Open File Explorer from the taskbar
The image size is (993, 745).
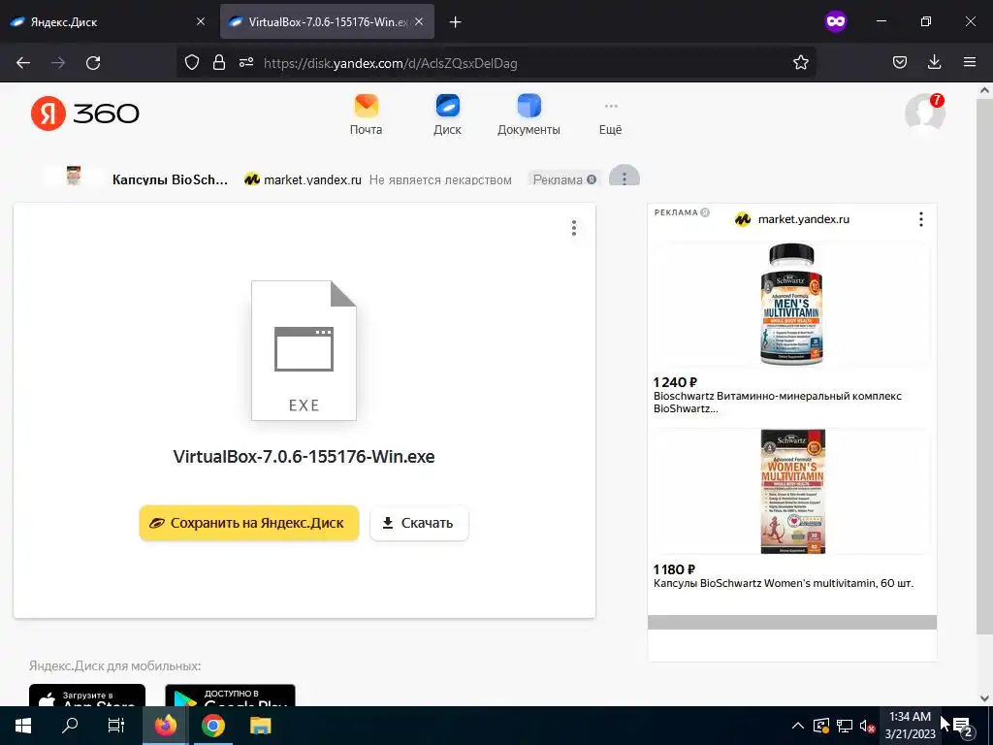click(x=260, y=726)
